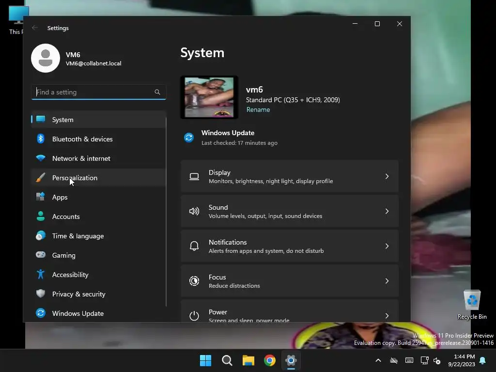
Task: Open Privacy & security settings
Action: (98, 294)
